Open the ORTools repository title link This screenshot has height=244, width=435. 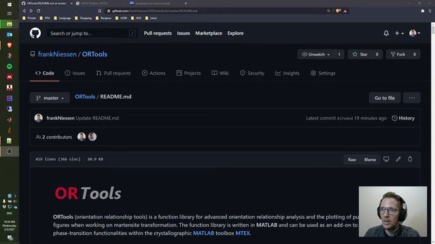click(94, 54)
